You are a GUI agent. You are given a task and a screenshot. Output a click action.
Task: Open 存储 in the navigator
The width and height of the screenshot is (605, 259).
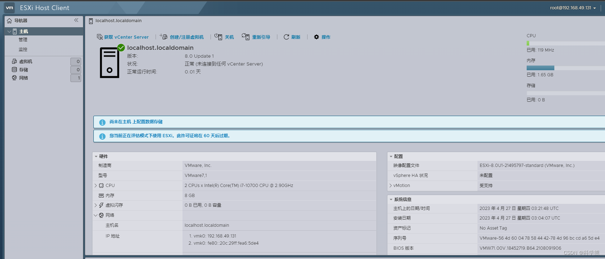click(x=24, y=70)
